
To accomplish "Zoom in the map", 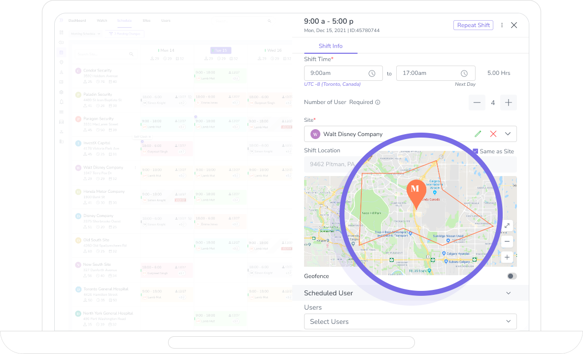I will (x=507, y=257).
